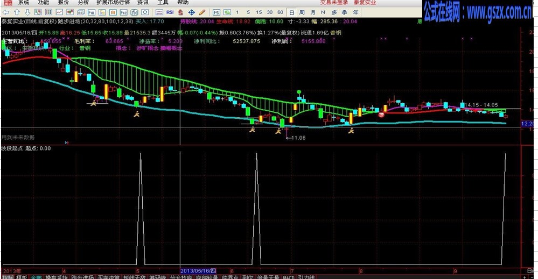The width and height of the screenshot is (538, 279).
Task: Select the 操盘系统 indicator tab
Action: click(57, 277)
